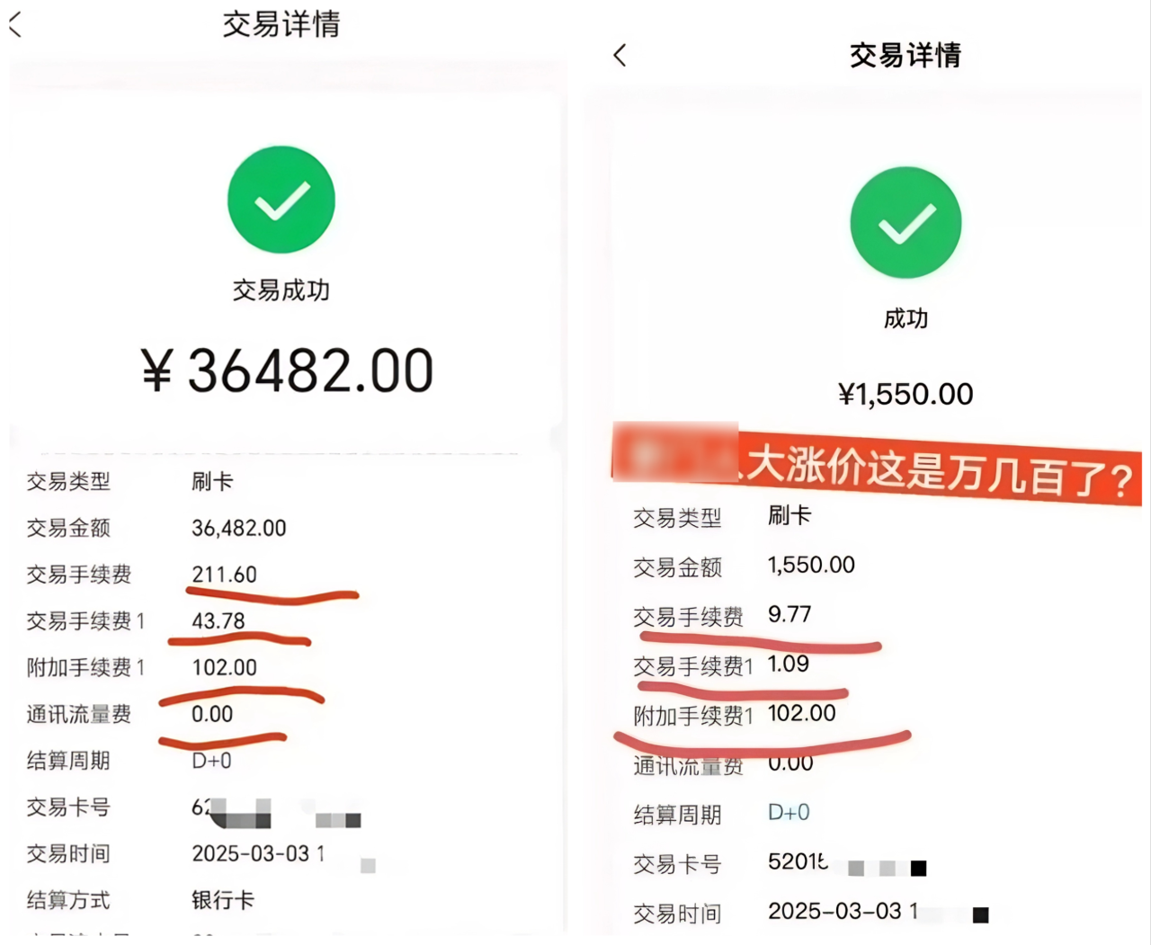Open the D+0 settlement cycle link on right
Image resolution: width=1151 pixels, height=945 pixels.
pyautogui.click(x=789, y=813)
